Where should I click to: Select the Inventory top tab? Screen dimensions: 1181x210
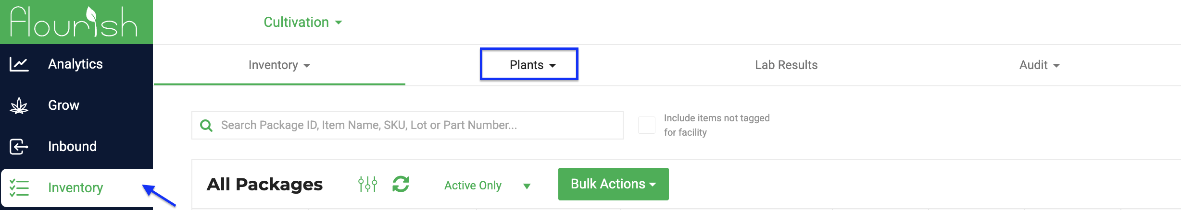click(279, 65)
